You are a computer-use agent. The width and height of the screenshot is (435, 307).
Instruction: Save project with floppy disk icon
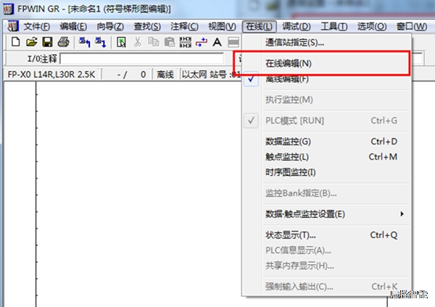pos(47,42)
